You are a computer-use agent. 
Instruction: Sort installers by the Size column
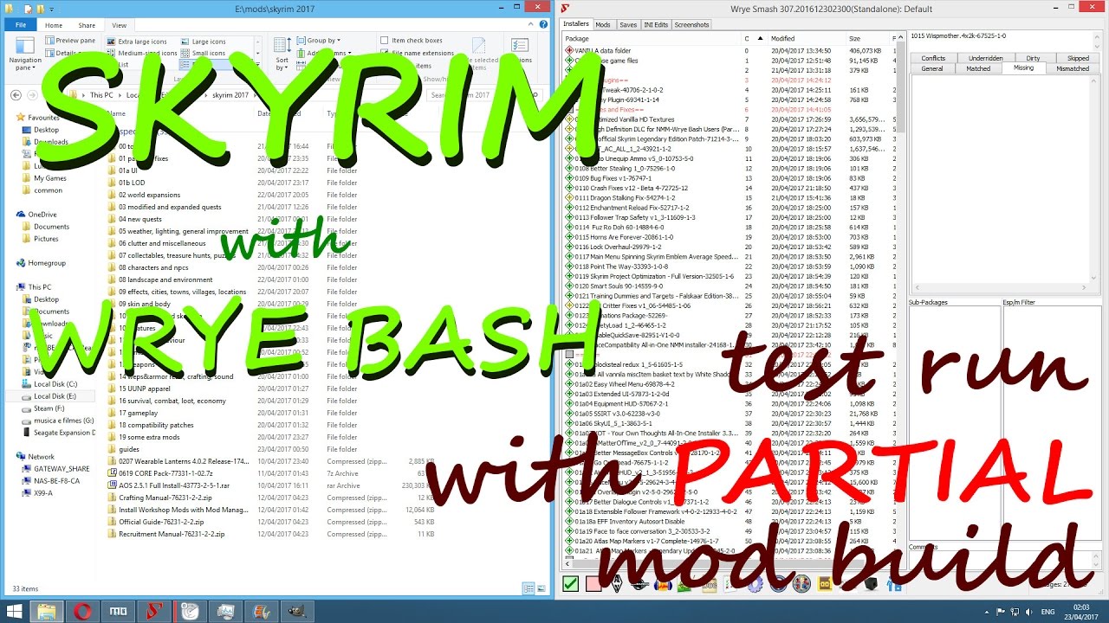pos(868,39)
